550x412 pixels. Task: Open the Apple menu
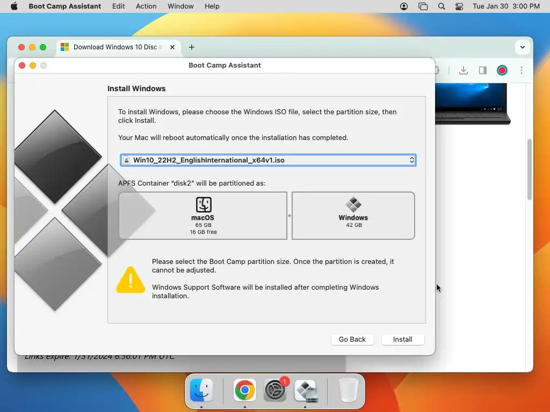tap(14, 6)
